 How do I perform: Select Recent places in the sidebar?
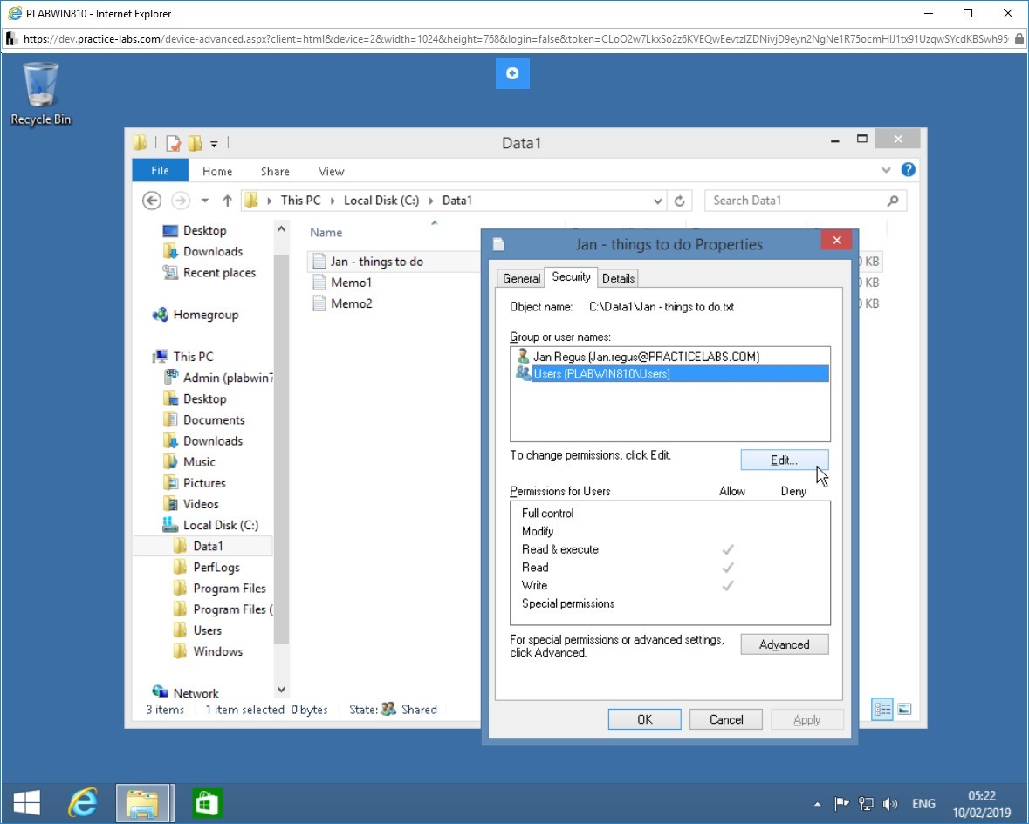pos(219,273)
